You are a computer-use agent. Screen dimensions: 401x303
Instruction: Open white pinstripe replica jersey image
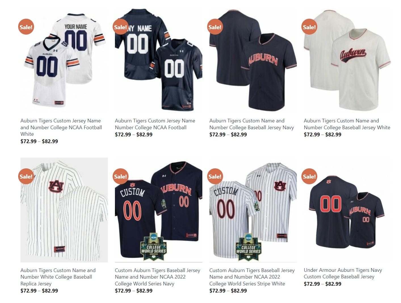tap(64, 210)
